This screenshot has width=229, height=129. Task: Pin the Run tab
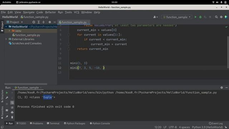(7, 116)
